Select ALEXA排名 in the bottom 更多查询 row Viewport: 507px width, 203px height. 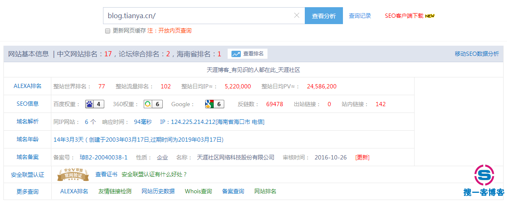coord(74,191)
